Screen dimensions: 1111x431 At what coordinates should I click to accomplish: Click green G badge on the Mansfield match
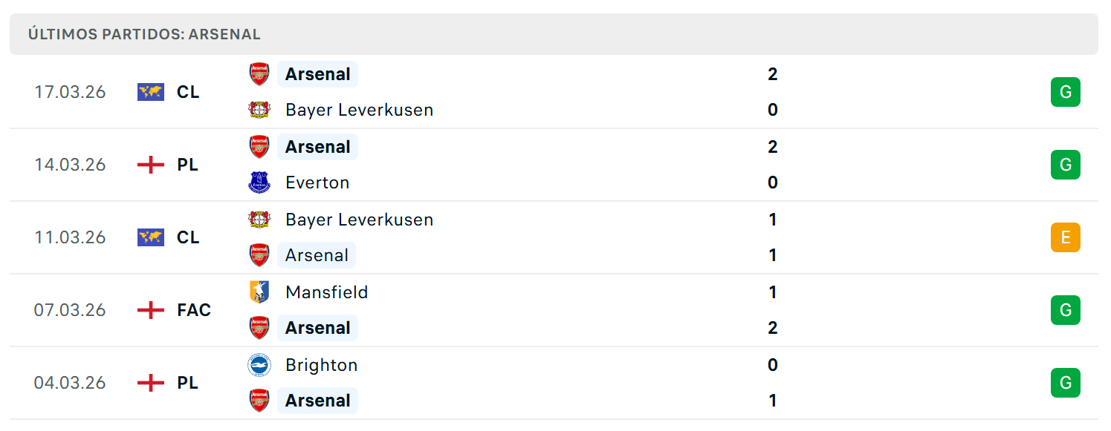click(x=1065, y=310)
